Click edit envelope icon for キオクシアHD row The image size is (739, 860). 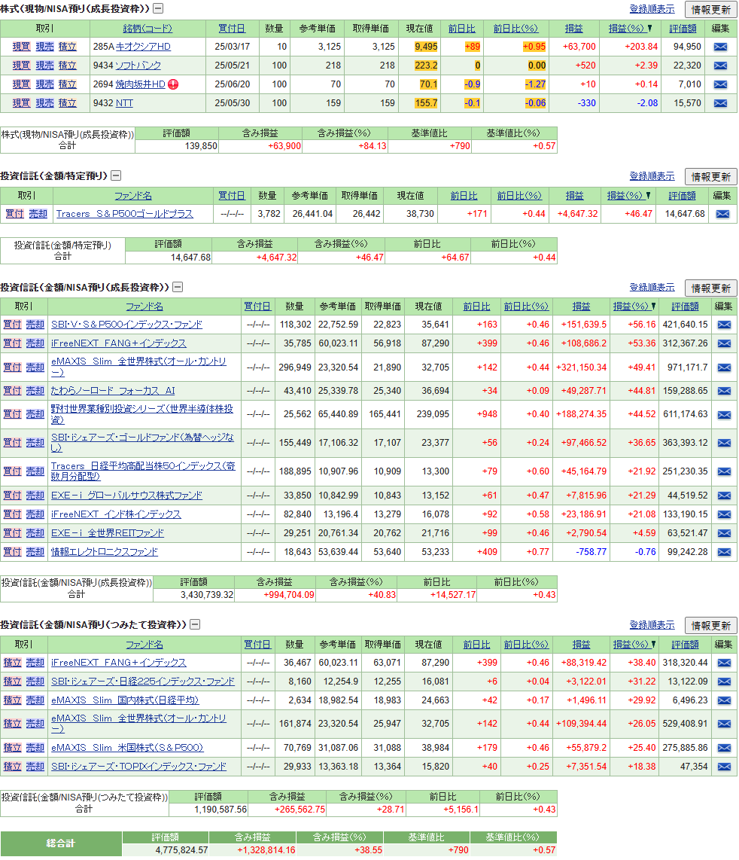click(720, 47)
